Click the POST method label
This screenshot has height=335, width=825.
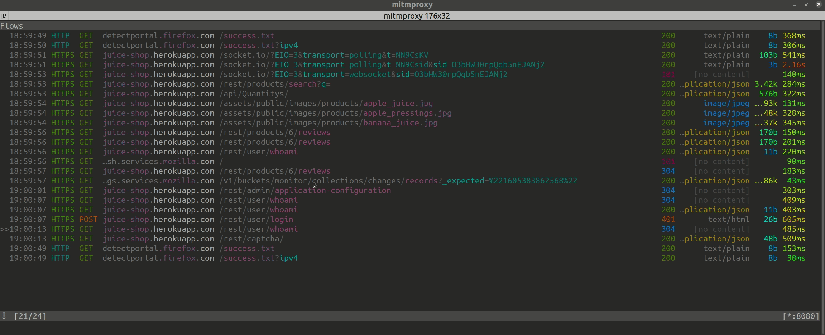[x=88, y=219]
